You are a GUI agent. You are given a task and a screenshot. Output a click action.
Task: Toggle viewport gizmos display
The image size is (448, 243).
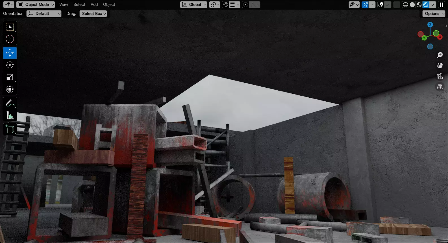coord(365,5)
